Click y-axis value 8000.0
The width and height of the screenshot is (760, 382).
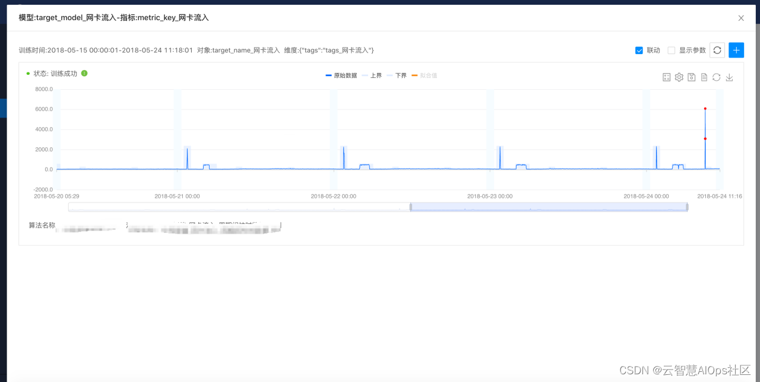(x=44, y=89)
